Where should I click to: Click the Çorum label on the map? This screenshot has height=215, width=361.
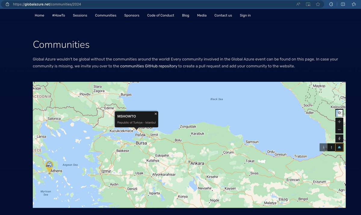[x=228, y=152]
